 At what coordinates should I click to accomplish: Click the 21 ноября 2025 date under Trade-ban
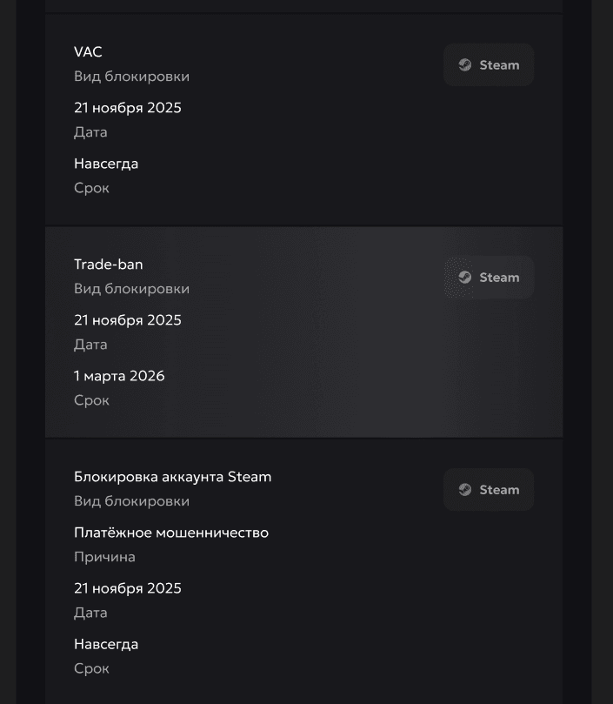(x=128, y=320)
